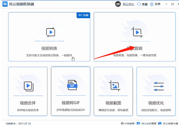Image resolution: width=179 pixels, height=126 pixels.
Task: Click the GIF file icon
Action: tap(72, 85)
